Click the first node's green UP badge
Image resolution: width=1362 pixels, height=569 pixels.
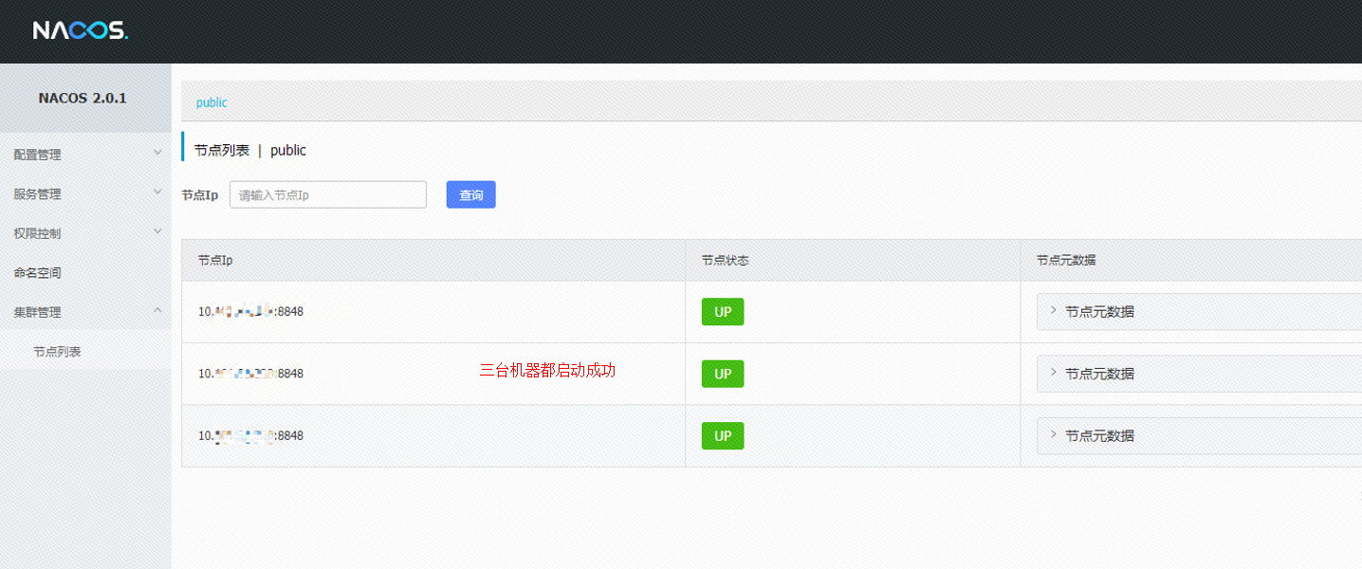click(723, 311)
